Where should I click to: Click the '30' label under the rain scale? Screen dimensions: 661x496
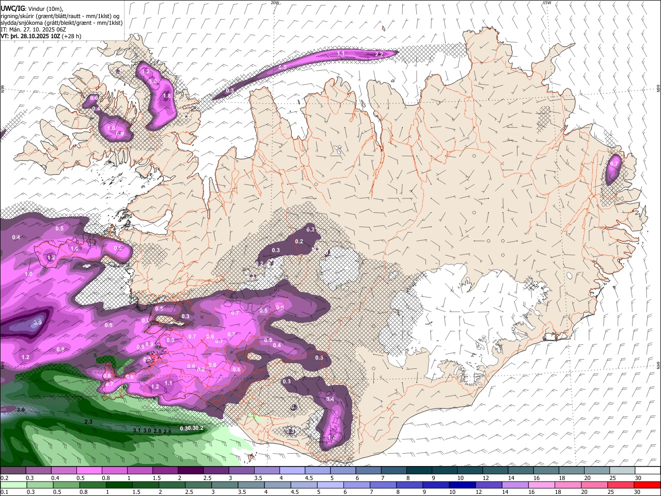pos(637,492)
